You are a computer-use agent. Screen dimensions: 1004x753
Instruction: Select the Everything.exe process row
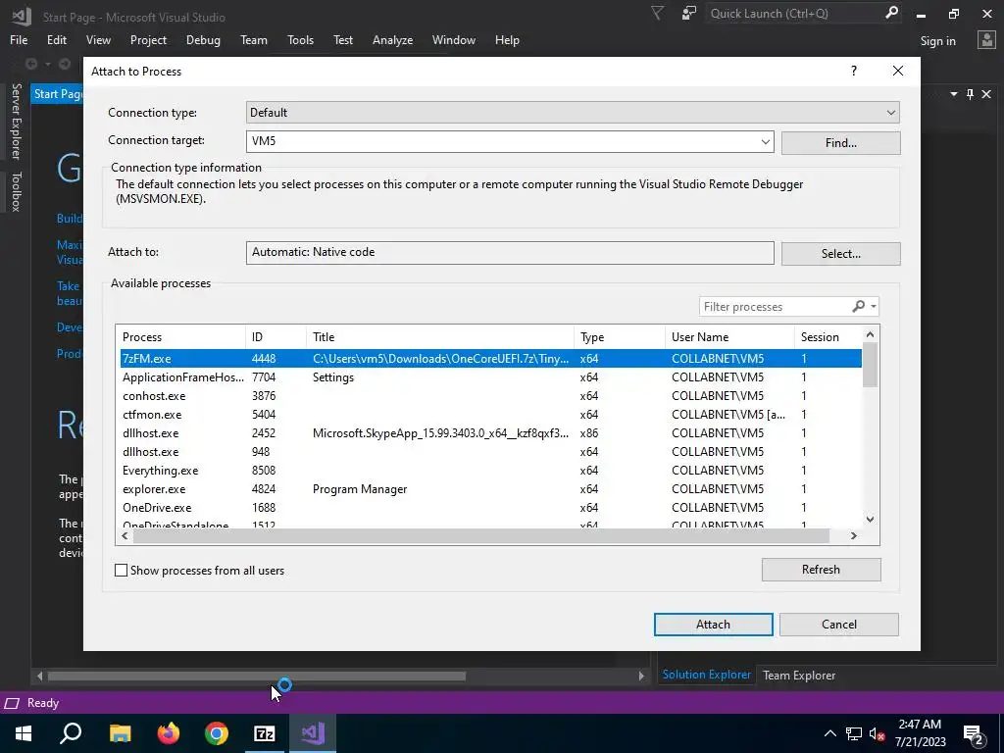(490, 470)
